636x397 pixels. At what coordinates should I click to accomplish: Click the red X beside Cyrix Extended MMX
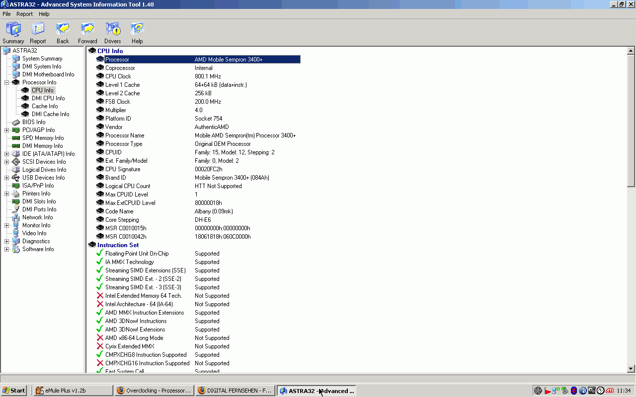100,346
